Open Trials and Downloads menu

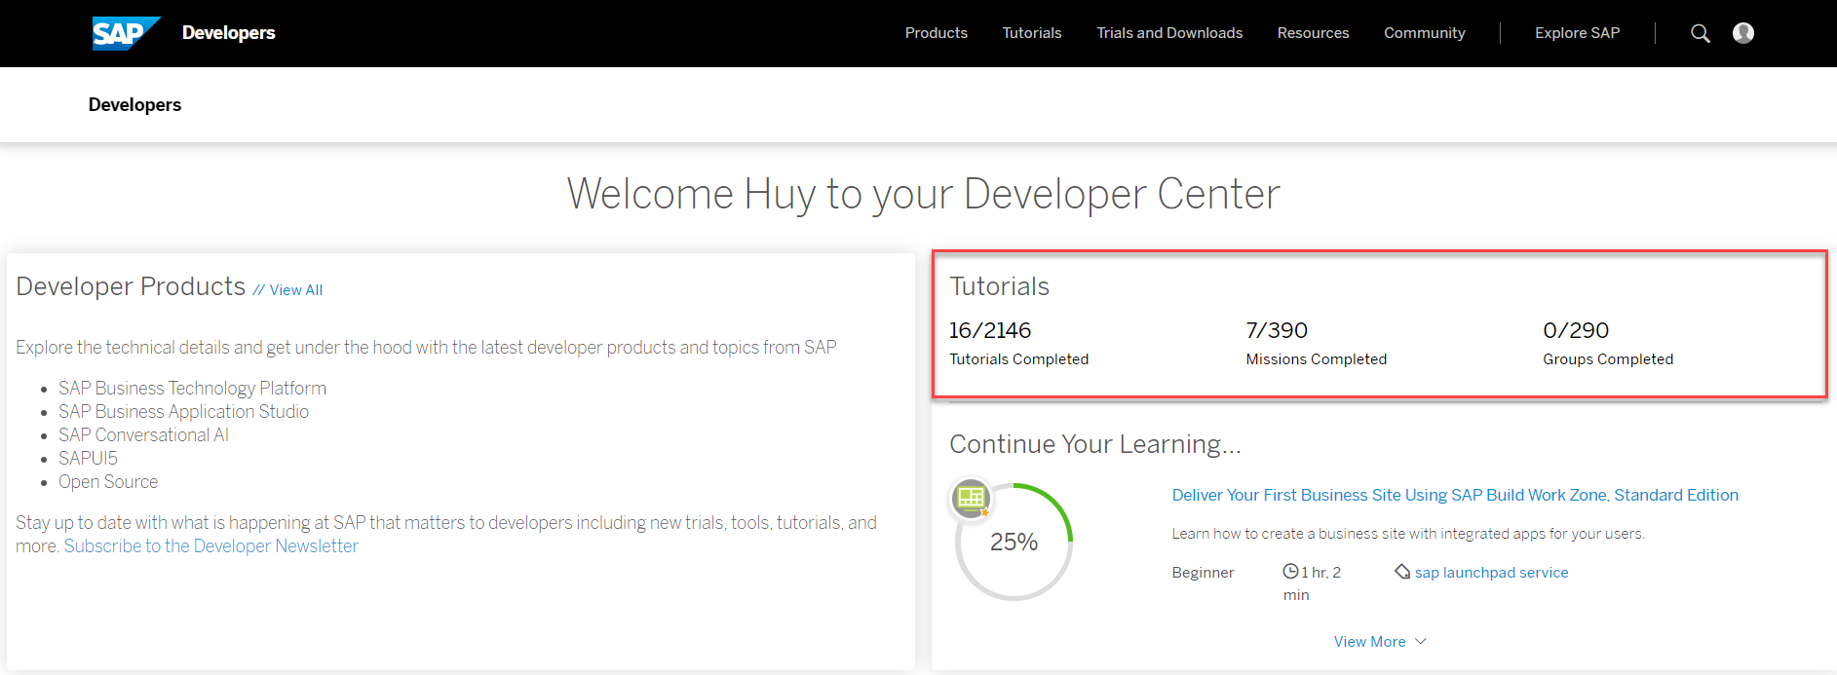(x=1168, y=33)
